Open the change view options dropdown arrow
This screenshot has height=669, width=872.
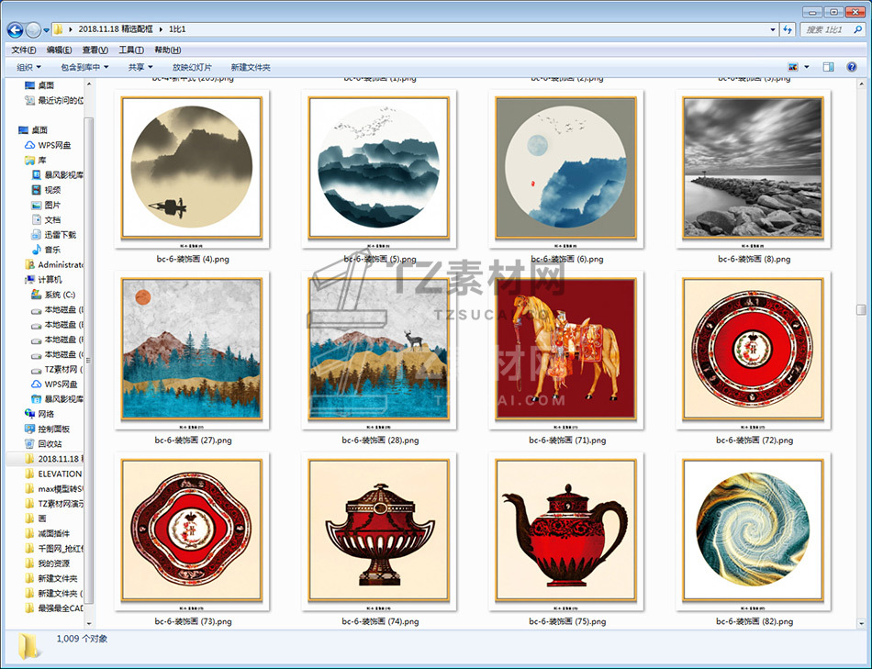click(x=807, y=67)
